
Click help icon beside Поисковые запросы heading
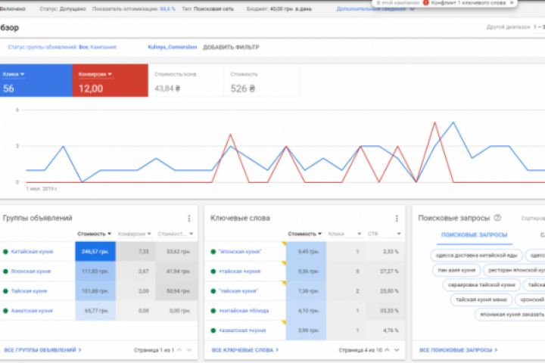tap(497, 218)
